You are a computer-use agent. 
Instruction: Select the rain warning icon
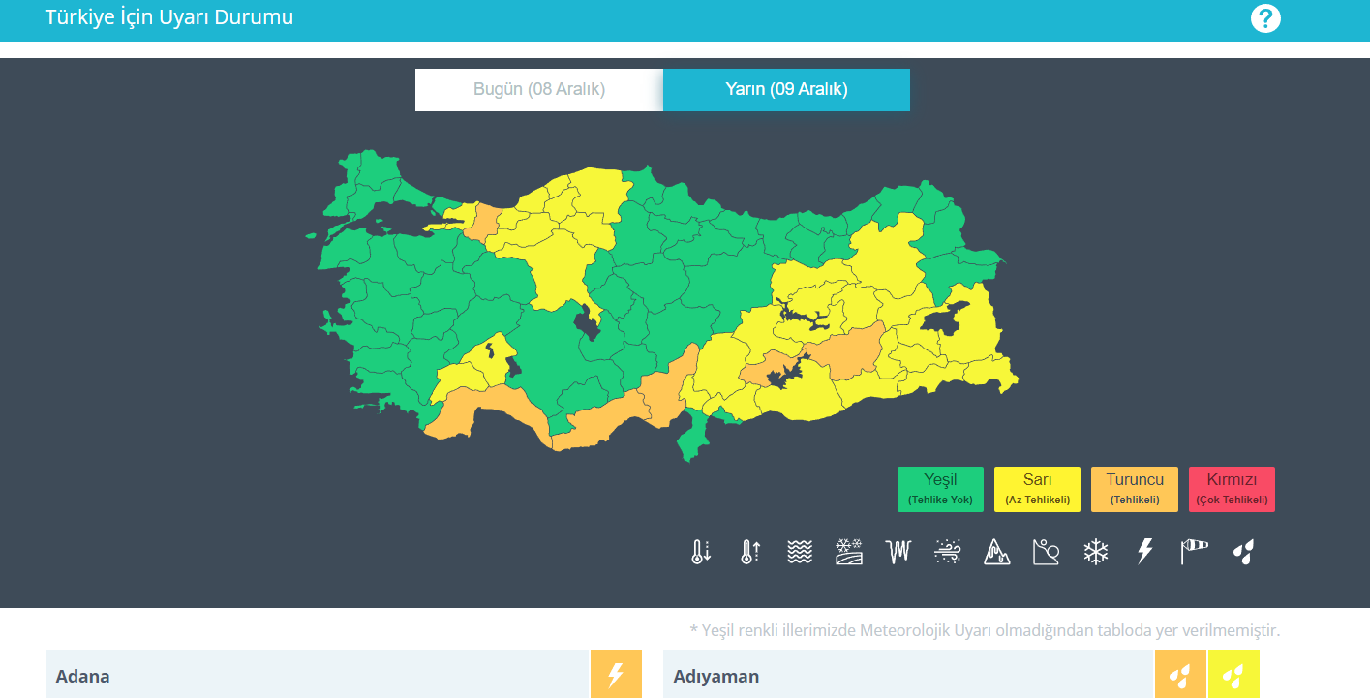(1244, 551)
